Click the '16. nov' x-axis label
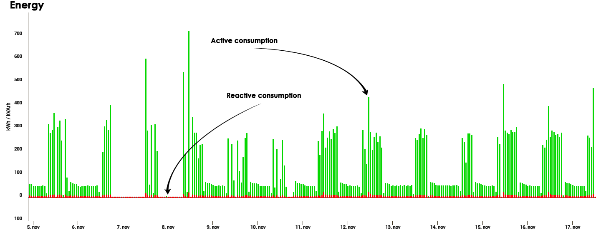601x232 pixels. click(x=528, y=227)
